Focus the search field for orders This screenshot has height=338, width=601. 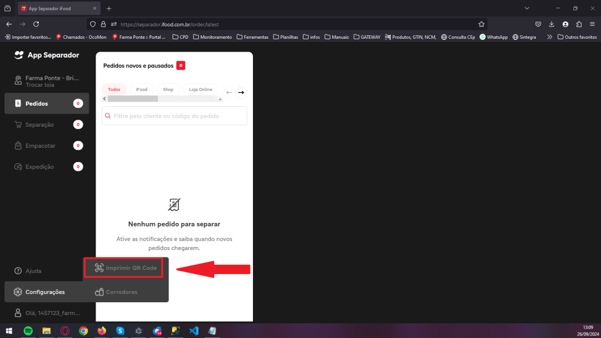pyautogui.click(x=174, y=116)
